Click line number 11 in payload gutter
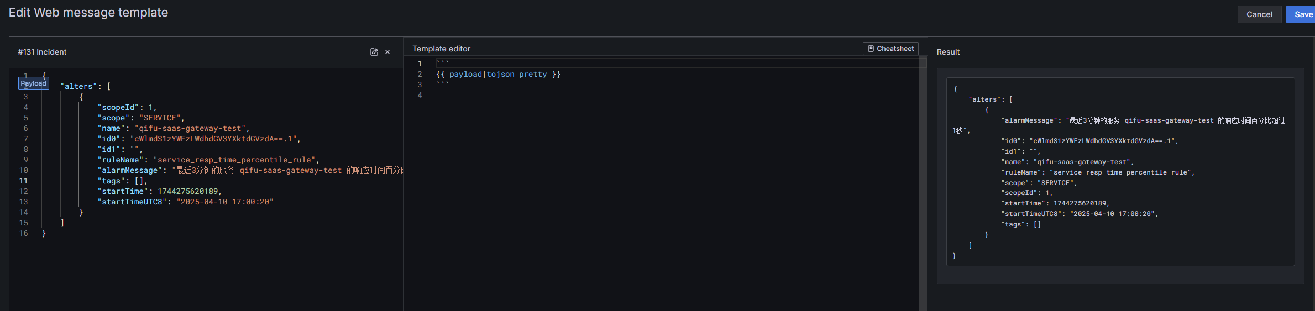 (x=24, y=181)
